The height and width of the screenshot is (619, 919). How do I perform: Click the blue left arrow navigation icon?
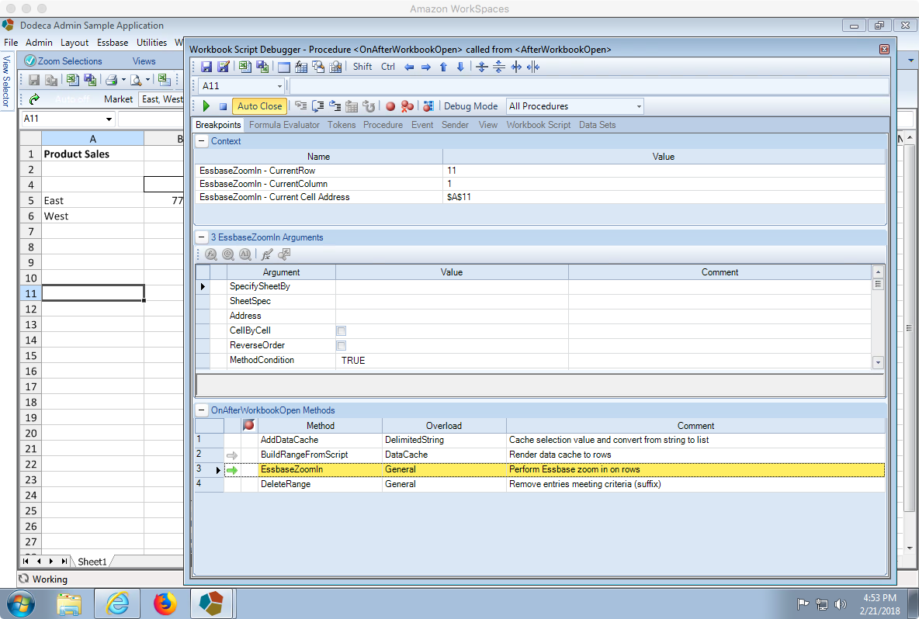click(409, 67)
